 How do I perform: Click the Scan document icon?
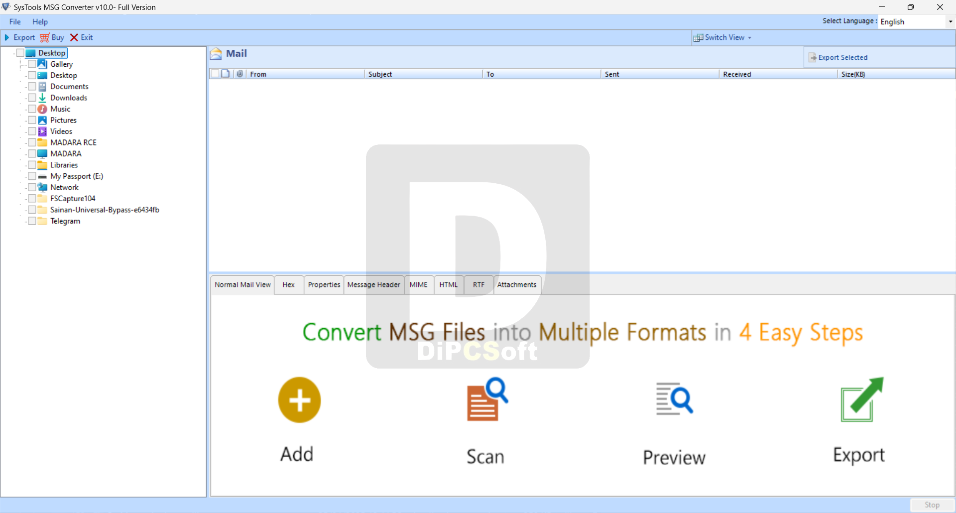click(487, 399)
